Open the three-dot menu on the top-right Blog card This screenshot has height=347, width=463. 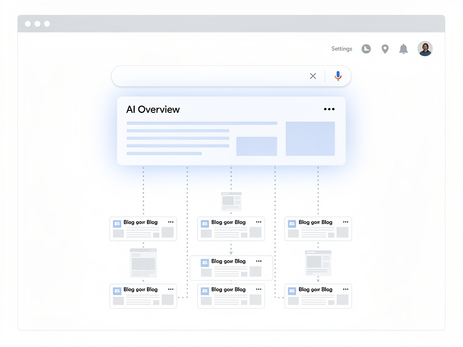coord(345,222)
